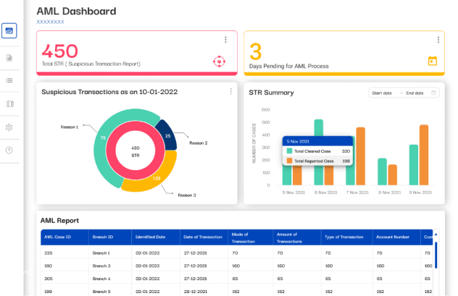Viewport: 458px width, 296px height.
Task: Click the green bar for 8 Nov 2021
Action: [382, 172]
